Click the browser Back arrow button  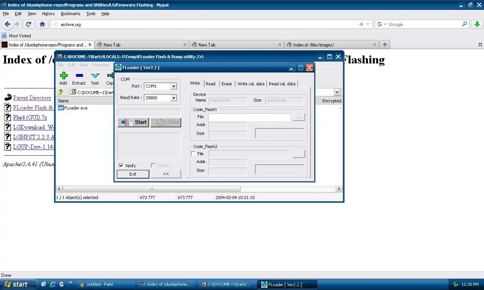(8, 24)
